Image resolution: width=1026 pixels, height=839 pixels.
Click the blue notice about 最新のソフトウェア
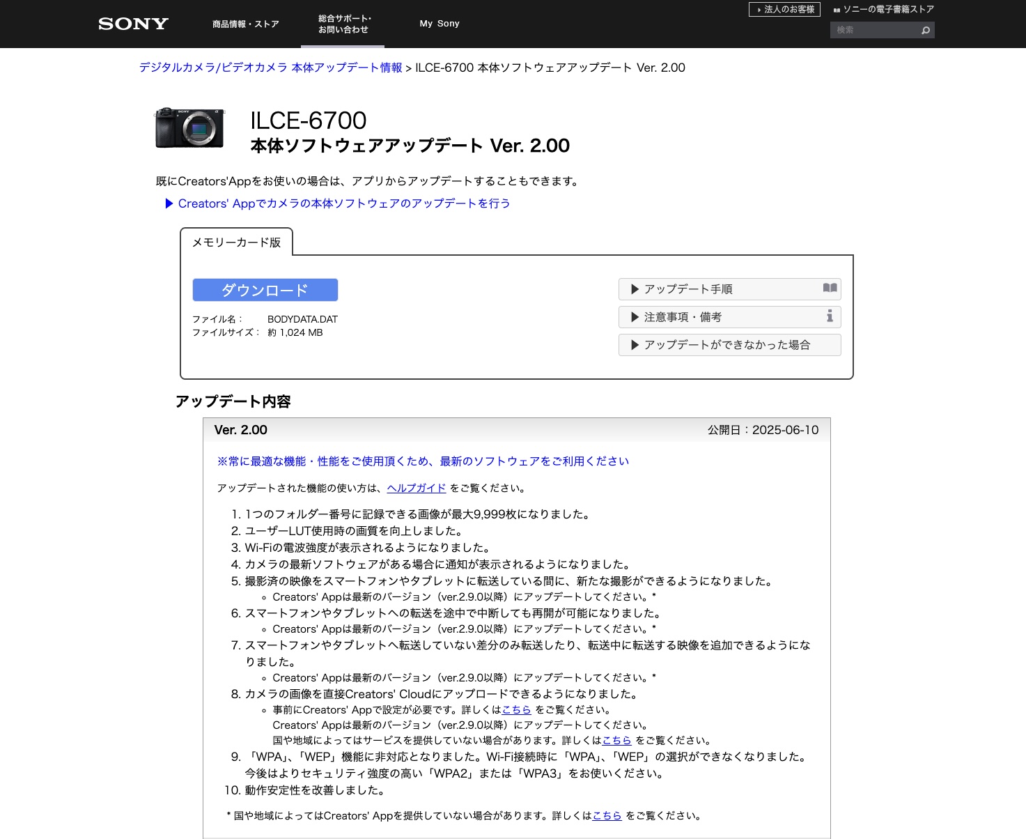[423, 461]
